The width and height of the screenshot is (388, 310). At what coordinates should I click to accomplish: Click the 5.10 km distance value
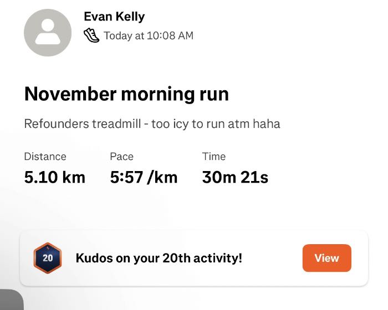tap(55, 177)
